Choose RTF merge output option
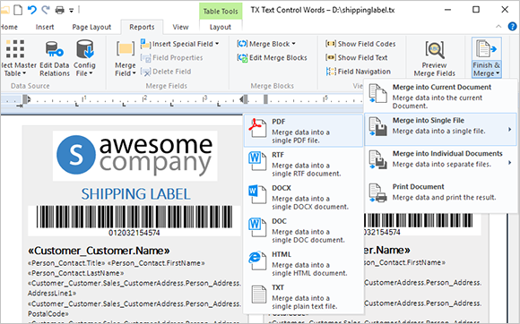The height and width of the screenshot is (324, 520). pos(303,164)
